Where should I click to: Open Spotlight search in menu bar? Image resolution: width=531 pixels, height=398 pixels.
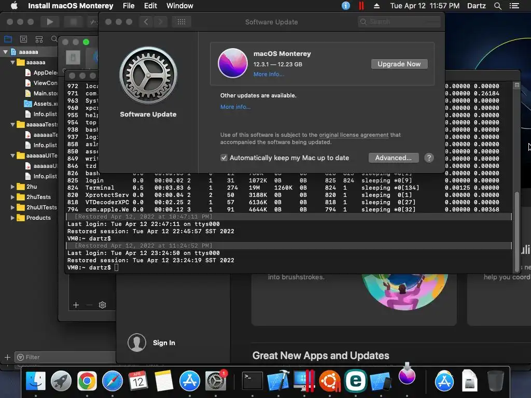tap(497, 6)
